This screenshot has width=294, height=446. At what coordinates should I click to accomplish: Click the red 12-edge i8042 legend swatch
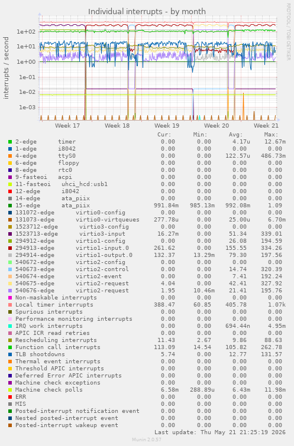[x=10, y=191]
